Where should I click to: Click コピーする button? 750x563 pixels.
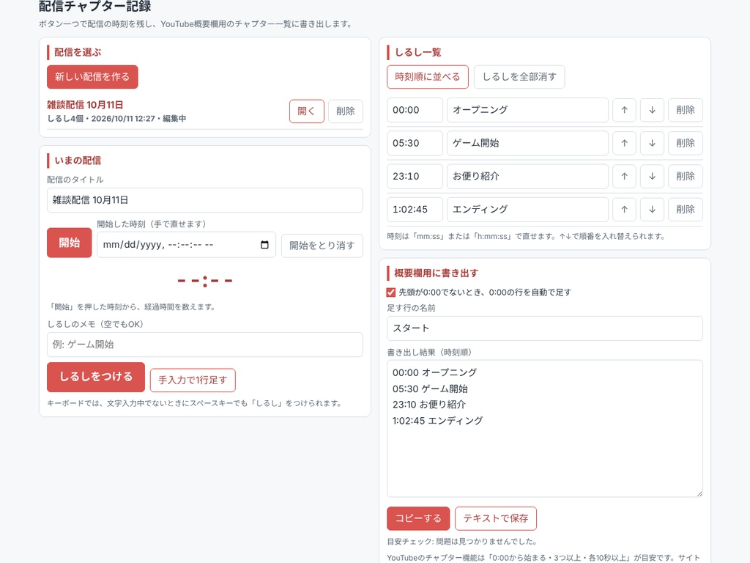point(418,518)
